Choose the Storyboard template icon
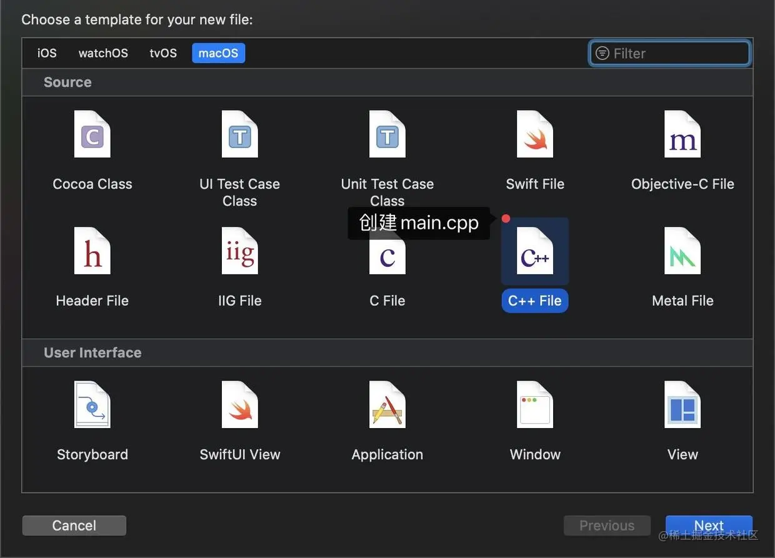775x558 pixels. [x=92, y=404]
